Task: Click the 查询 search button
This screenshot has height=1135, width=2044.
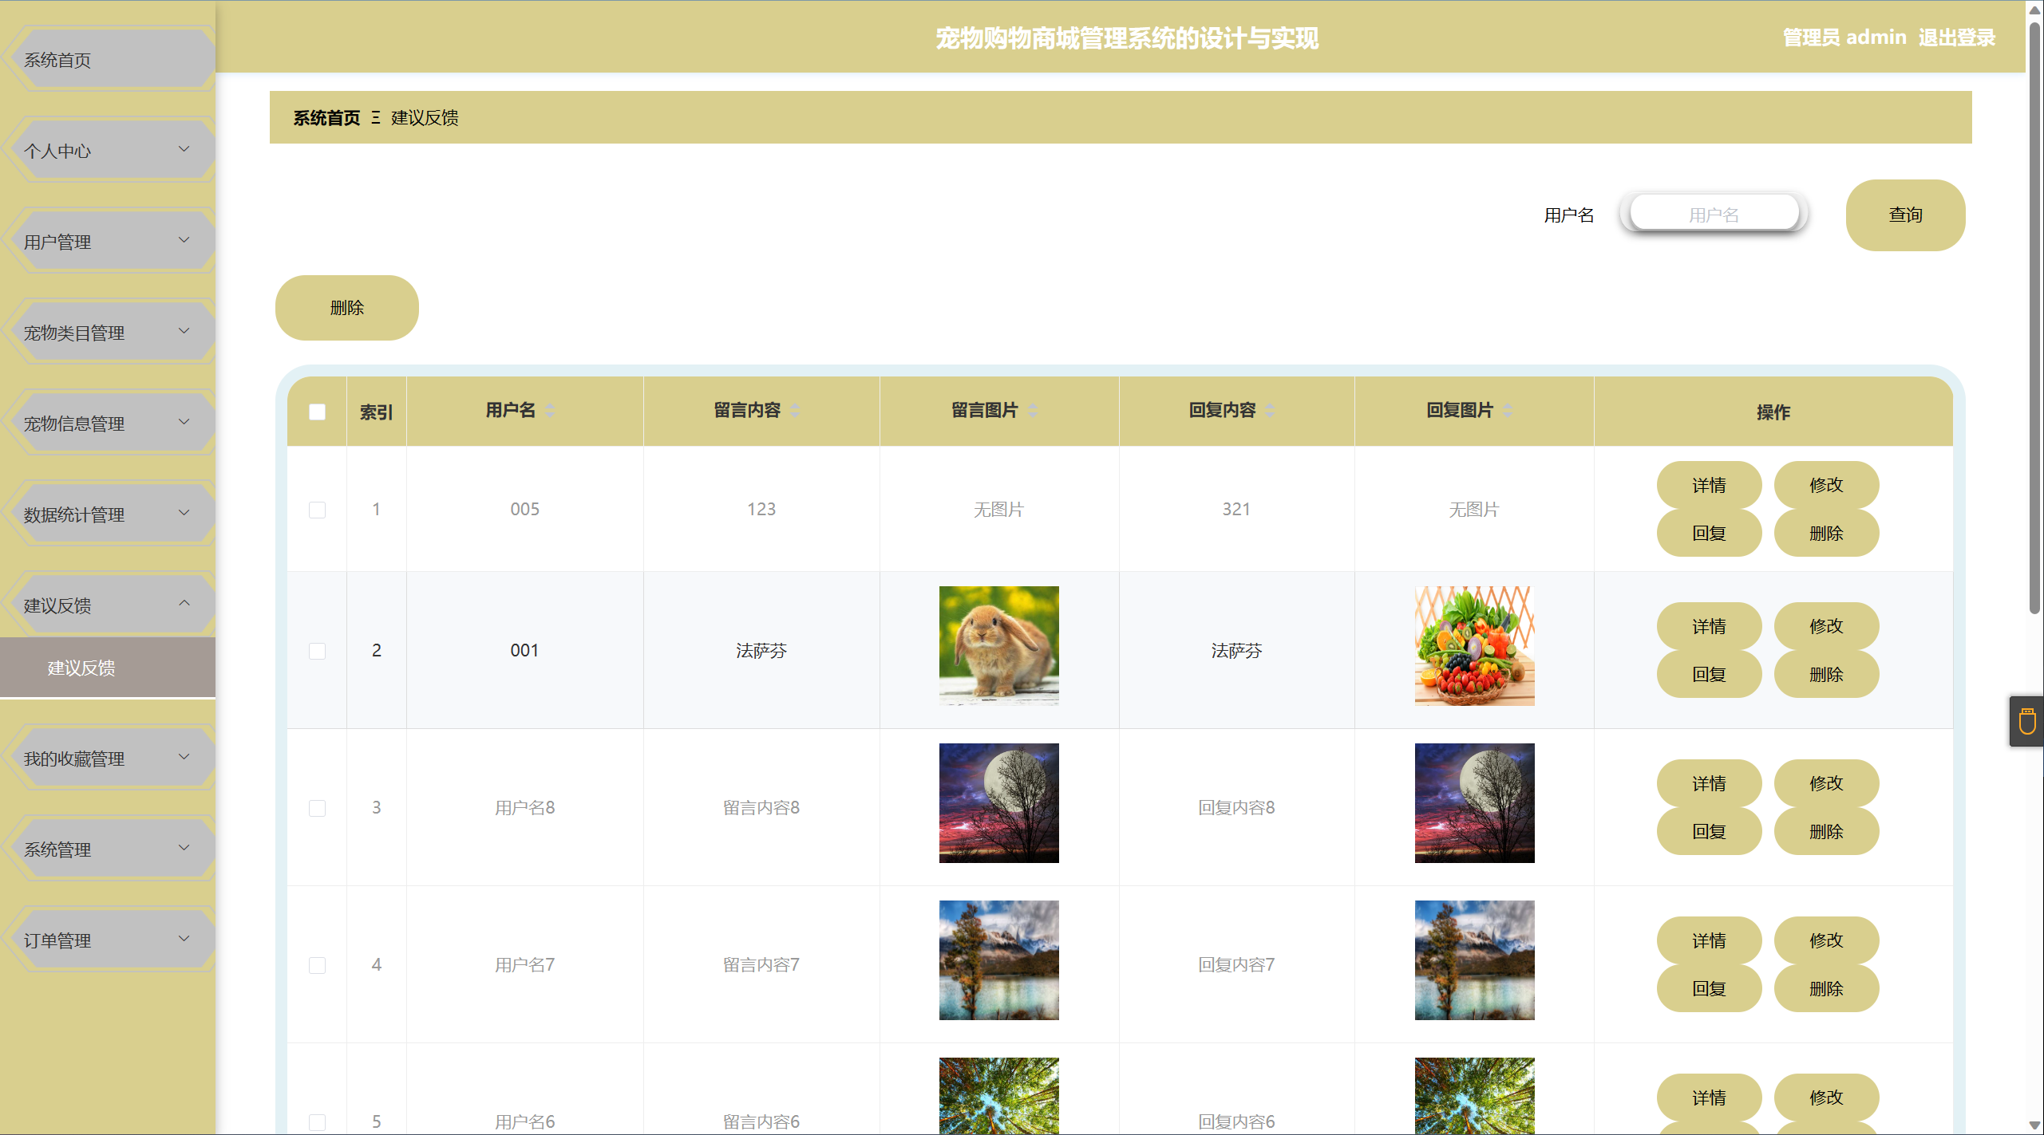Action: [x=1905, y=215]
